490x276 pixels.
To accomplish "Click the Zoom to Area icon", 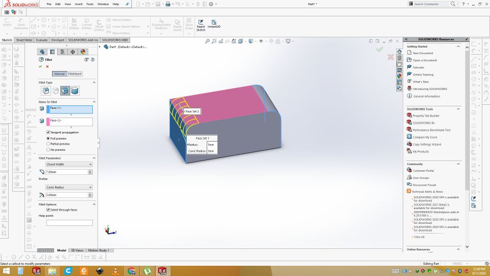I will tap(214, 41).
